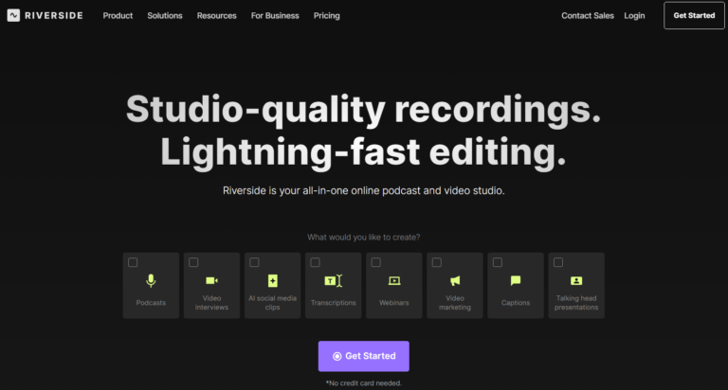The width and height of the screenshot is (728, 390).
Task: Select the Podcasts microphone icon
Action: click(x=151, y=280)
